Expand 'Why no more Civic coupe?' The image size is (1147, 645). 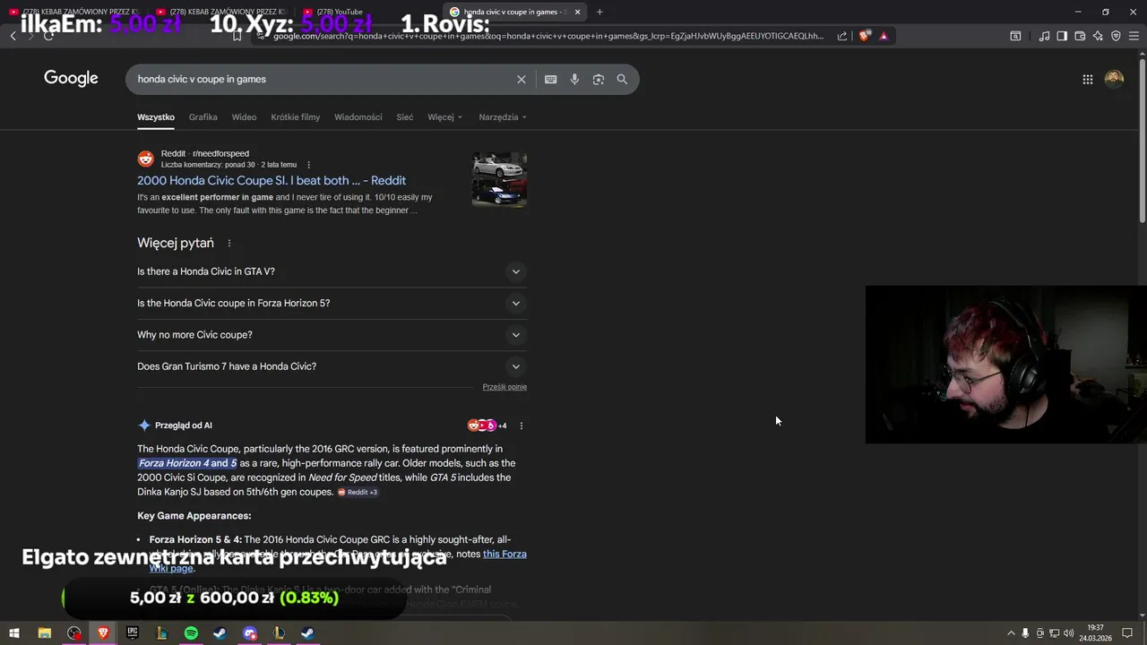pyautogui.click(x=332, y=335)
